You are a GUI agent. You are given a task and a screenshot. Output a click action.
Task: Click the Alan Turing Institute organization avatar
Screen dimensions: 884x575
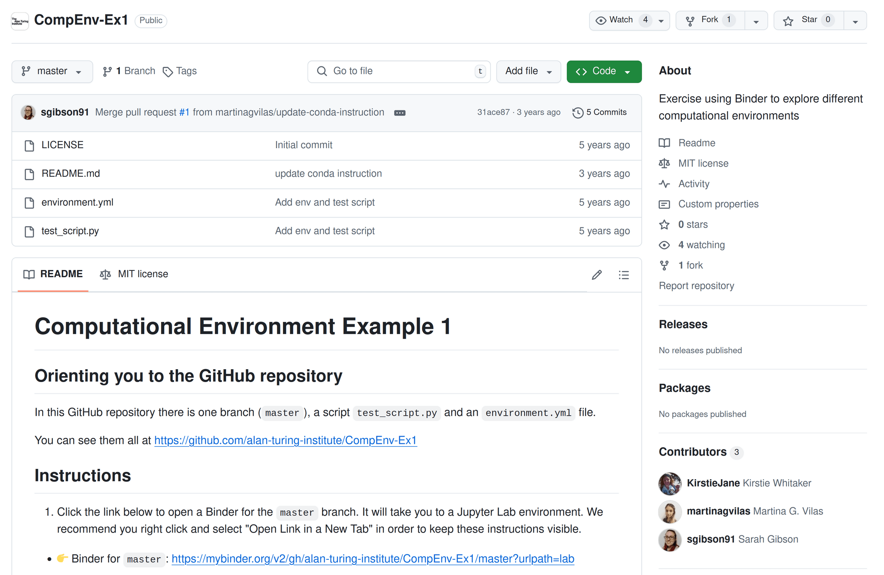tap(20, 21)
